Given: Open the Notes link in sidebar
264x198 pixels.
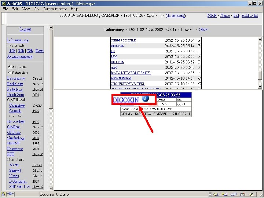Looking at the screenshot, I should [14, 176].
